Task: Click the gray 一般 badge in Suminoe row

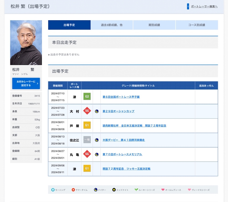Action: (x=87, y=140)
